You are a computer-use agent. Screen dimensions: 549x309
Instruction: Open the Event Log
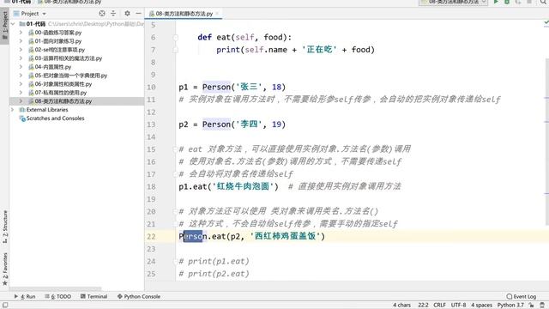(522, 296)
